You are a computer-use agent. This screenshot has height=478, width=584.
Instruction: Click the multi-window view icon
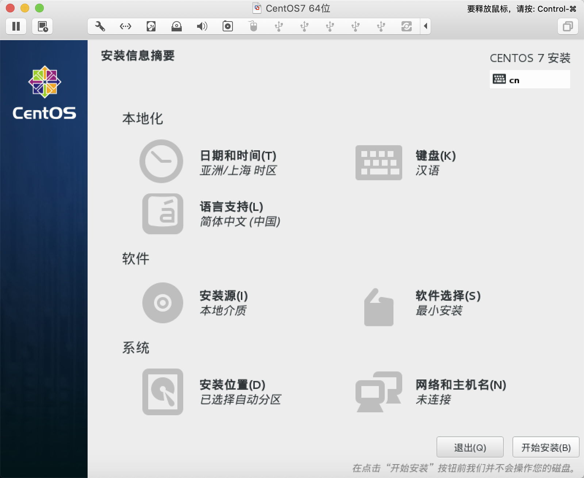(x=568, y=26)
